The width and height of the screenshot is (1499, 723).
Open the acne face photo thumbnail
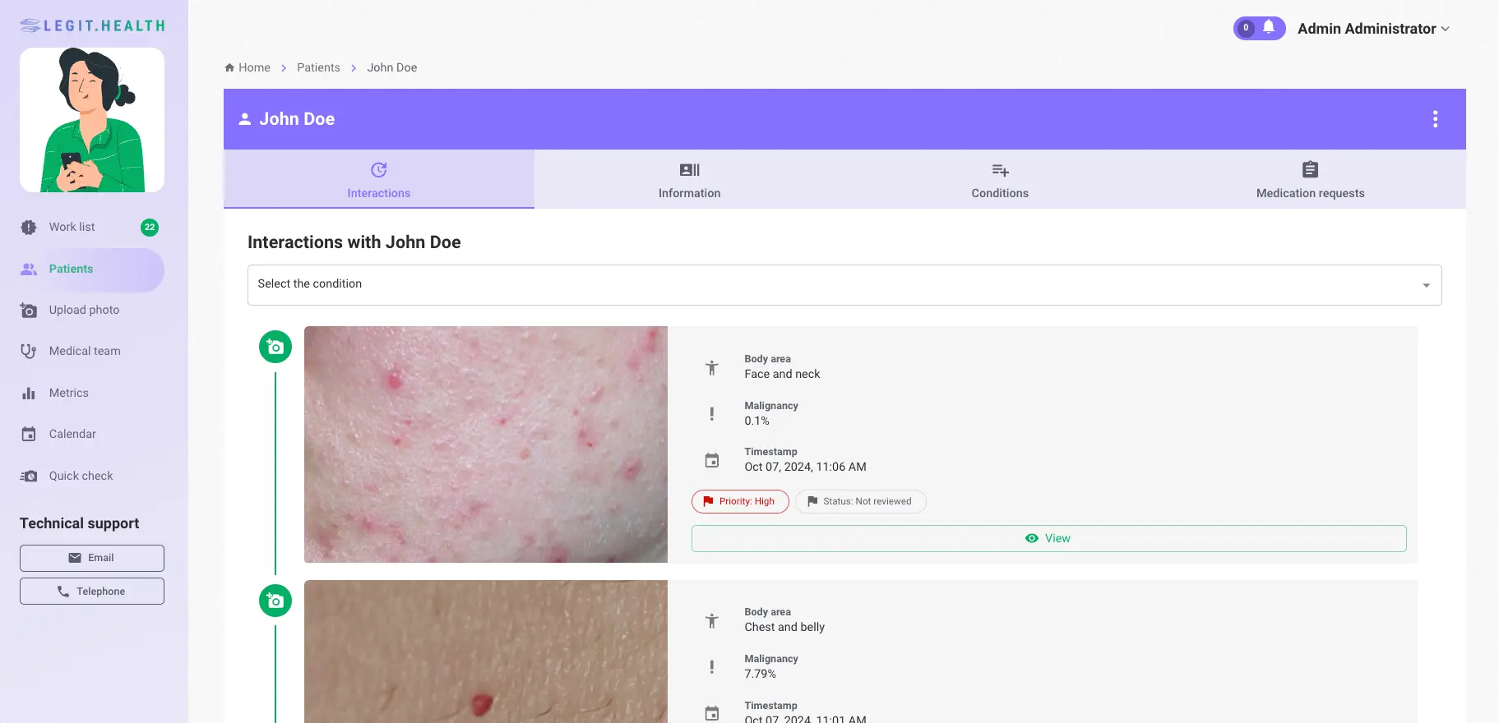(x=485, y=444)
